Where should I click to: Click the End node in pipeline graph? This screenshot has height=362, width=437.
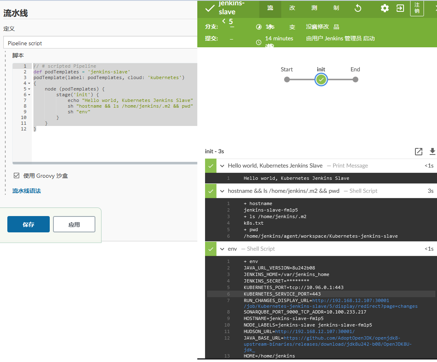coord(355,80)
